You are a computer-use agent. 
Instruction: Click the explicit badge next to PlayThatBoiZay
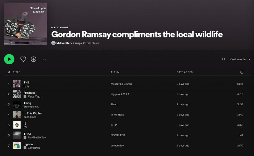click(25, 138)
